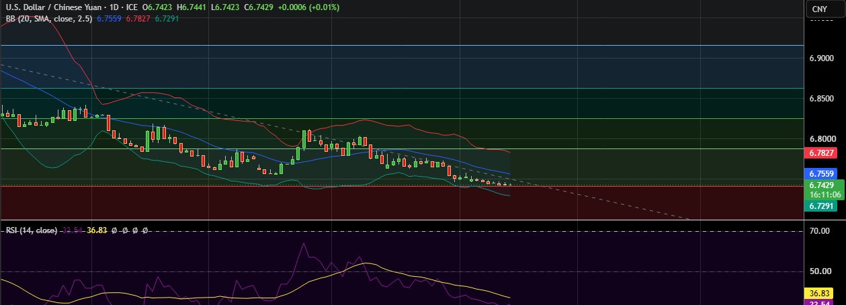This screenshot has width=846, height=305.
Task: Click the blue BB basis value 6.7559 in legend
Action: coord(110,19)
